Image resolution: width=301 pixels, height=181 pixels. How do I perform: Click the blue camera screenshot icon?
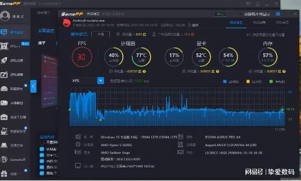tap(278, 14)
